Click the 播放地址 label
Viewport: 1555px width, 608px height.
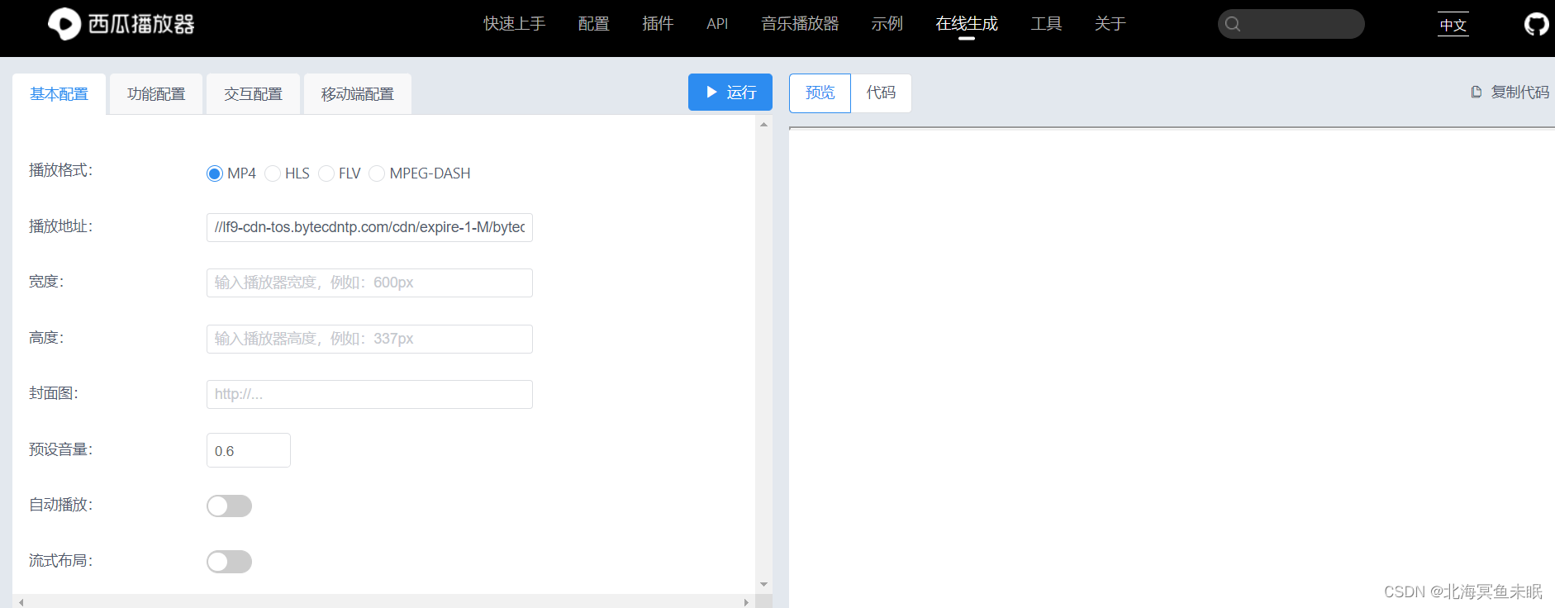61,226
